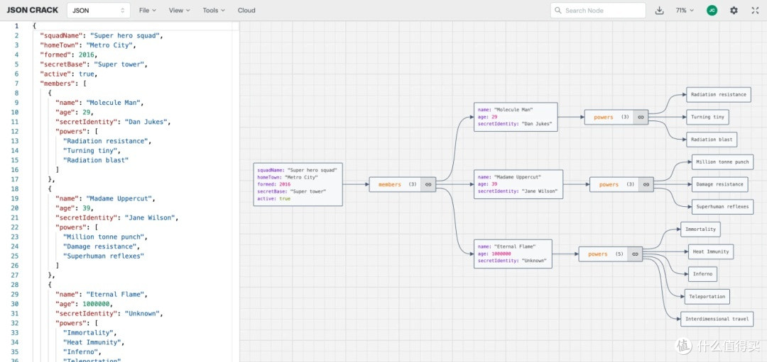The image size is (767, 362).
Task: Open the View menu
Action: pyautogui.click(x=179, y=10)
